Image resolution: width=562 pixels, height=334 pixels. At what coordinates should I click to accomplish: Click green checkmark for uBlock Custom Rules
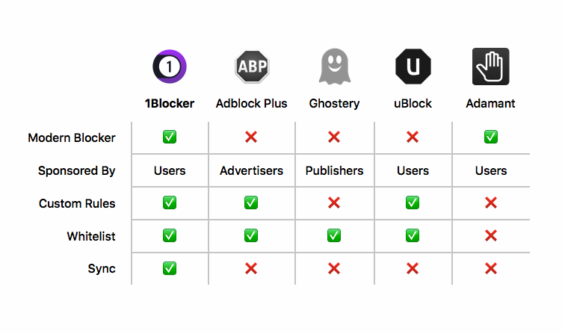(x=413, y=202)
